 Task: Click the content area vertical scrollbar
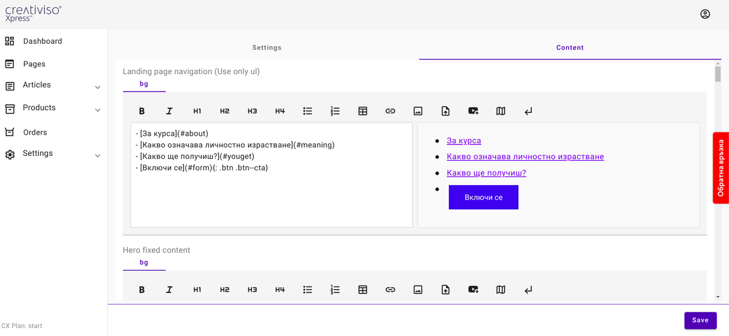(718, 74)
